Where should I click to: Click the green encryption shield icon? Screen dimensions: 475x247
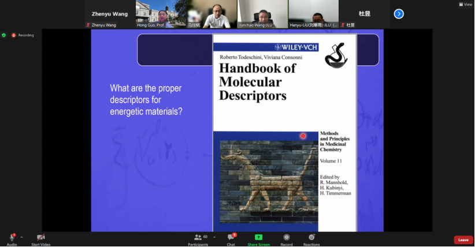click(4, 35)
